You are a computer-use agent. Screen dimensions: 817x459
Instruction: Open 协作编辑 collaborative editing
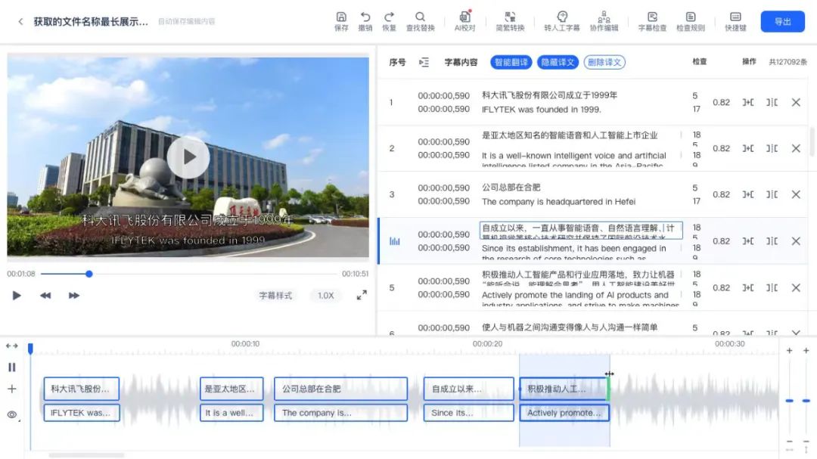pos(604,21)
